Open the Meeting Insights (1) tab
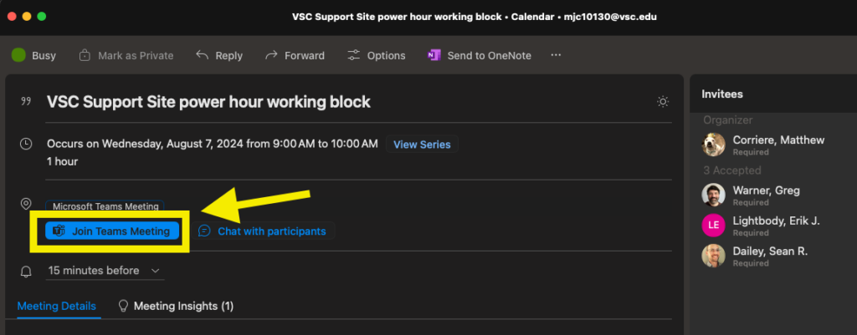 coord(183,306)
